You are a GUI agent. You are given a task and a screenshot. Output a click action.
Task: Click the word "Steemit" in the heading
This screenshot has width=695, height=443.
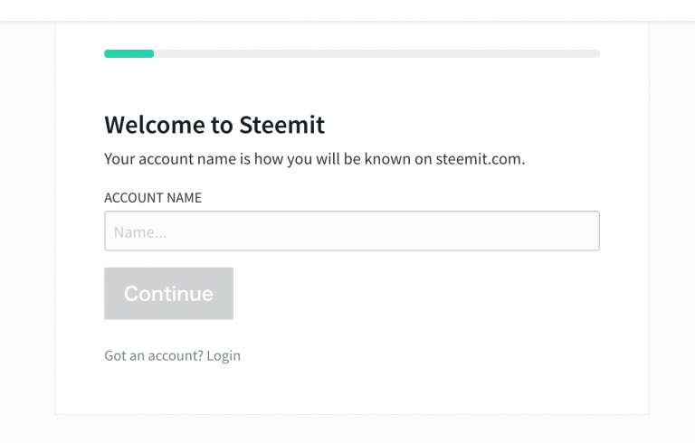click(x=281, y=125)
